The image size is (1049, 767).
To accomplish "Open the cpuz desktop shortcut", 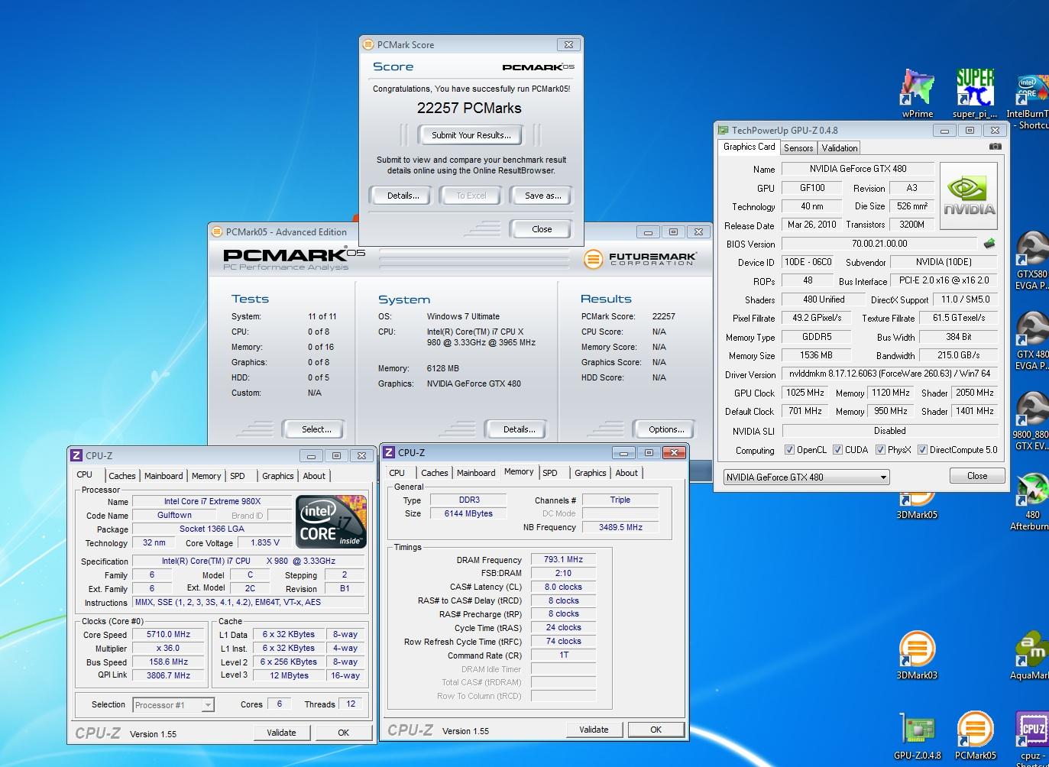I will coord(1031,737).
